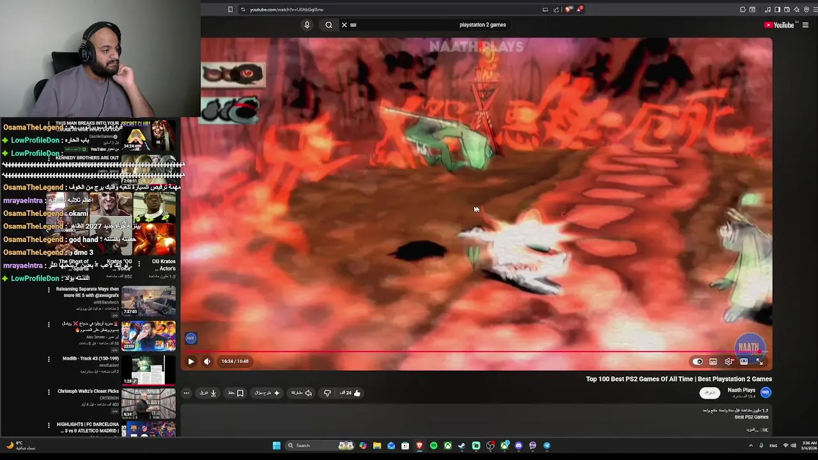Toggle autoplay switch in player
The height and width of the screenshot is (460, 818).
click(698, 362)
